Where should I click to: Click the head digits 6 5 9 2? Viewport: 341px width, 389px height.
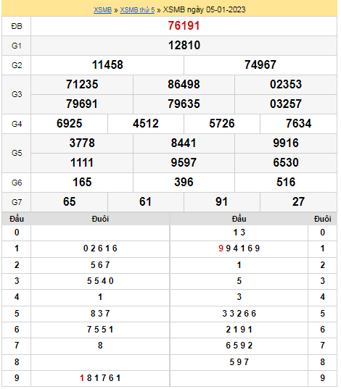(239, 346)
